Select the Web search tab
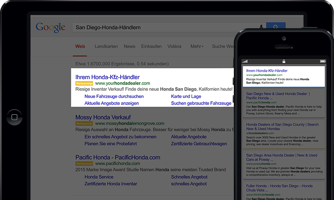 pos(80,46)
